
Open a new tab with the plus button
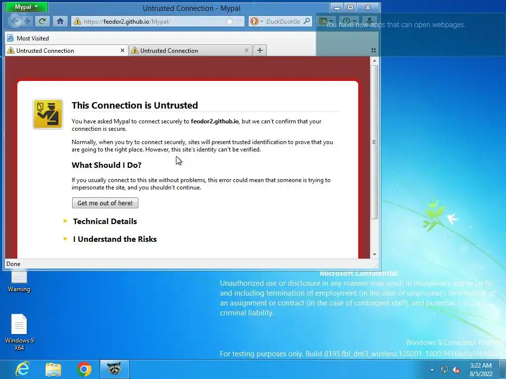tap(260, 50)
